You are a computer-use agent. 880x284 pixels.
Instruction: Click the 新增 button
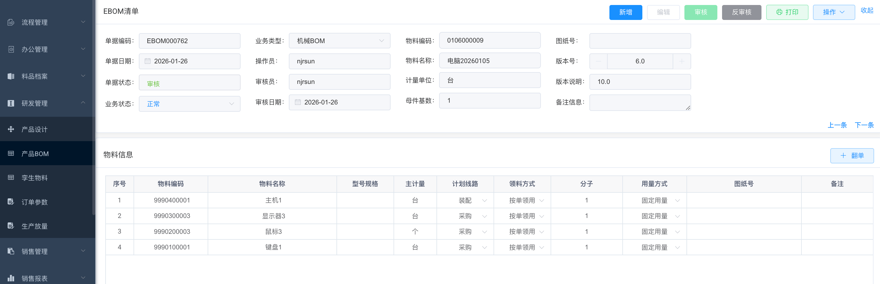[x=626, y=12]
